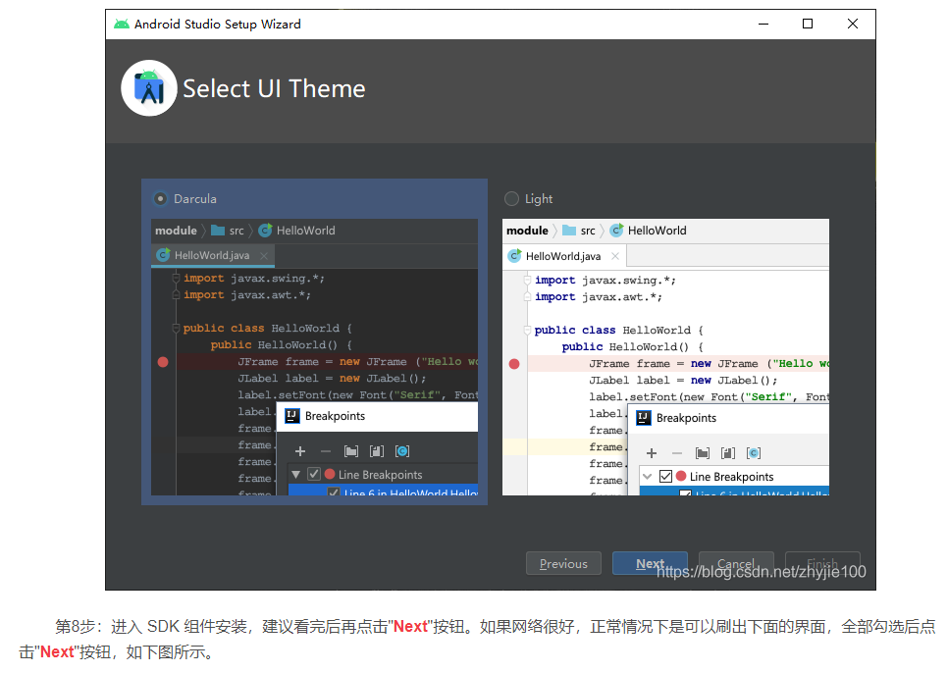Click the HelloWorld.java file icon in Light tab
Image resolution: width=947 pixels, height=673 pixels.
tap(514, 256)
